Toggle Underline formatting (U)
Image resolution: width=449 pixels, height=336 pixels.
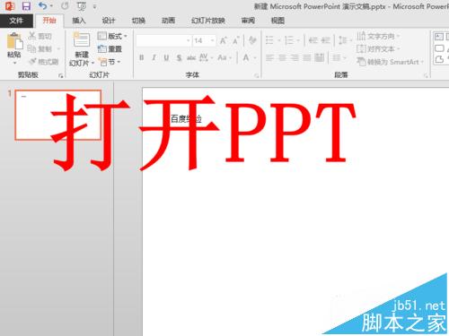coord(166,57)
